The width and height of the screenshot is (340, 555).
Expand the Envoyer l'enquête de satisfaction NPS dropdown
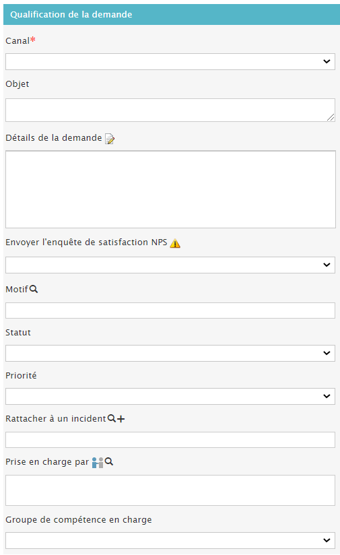pyautogui.click(x=170, y=265)
